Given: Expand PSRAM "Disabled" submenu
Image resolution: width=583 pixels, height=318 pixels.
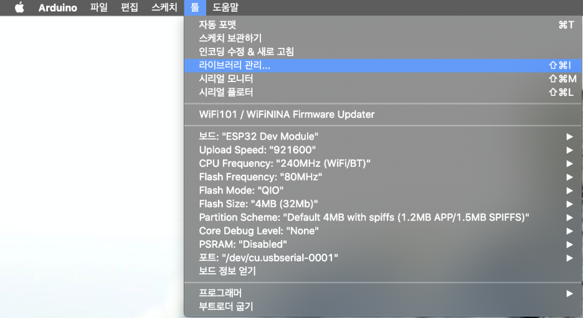Looking at the screenshot, I should point(383,245).
